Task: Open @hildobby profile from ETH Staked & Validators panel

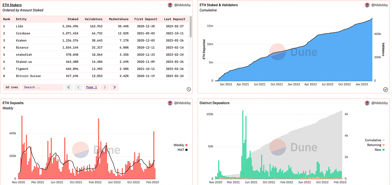Action: (380, 5)
